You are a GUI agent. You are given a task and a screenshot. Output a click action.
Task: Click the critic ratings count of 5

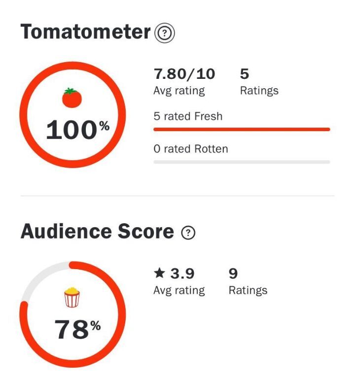point(245,74)
